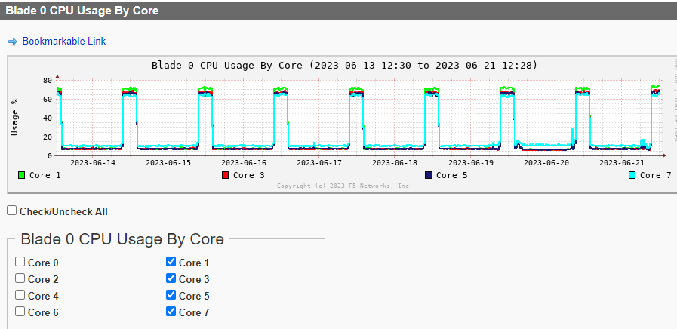Toggle the Check/Uncheck All checkbox
Image resolution: width=677 pixels, height=329 pixels.
[12, 211]
